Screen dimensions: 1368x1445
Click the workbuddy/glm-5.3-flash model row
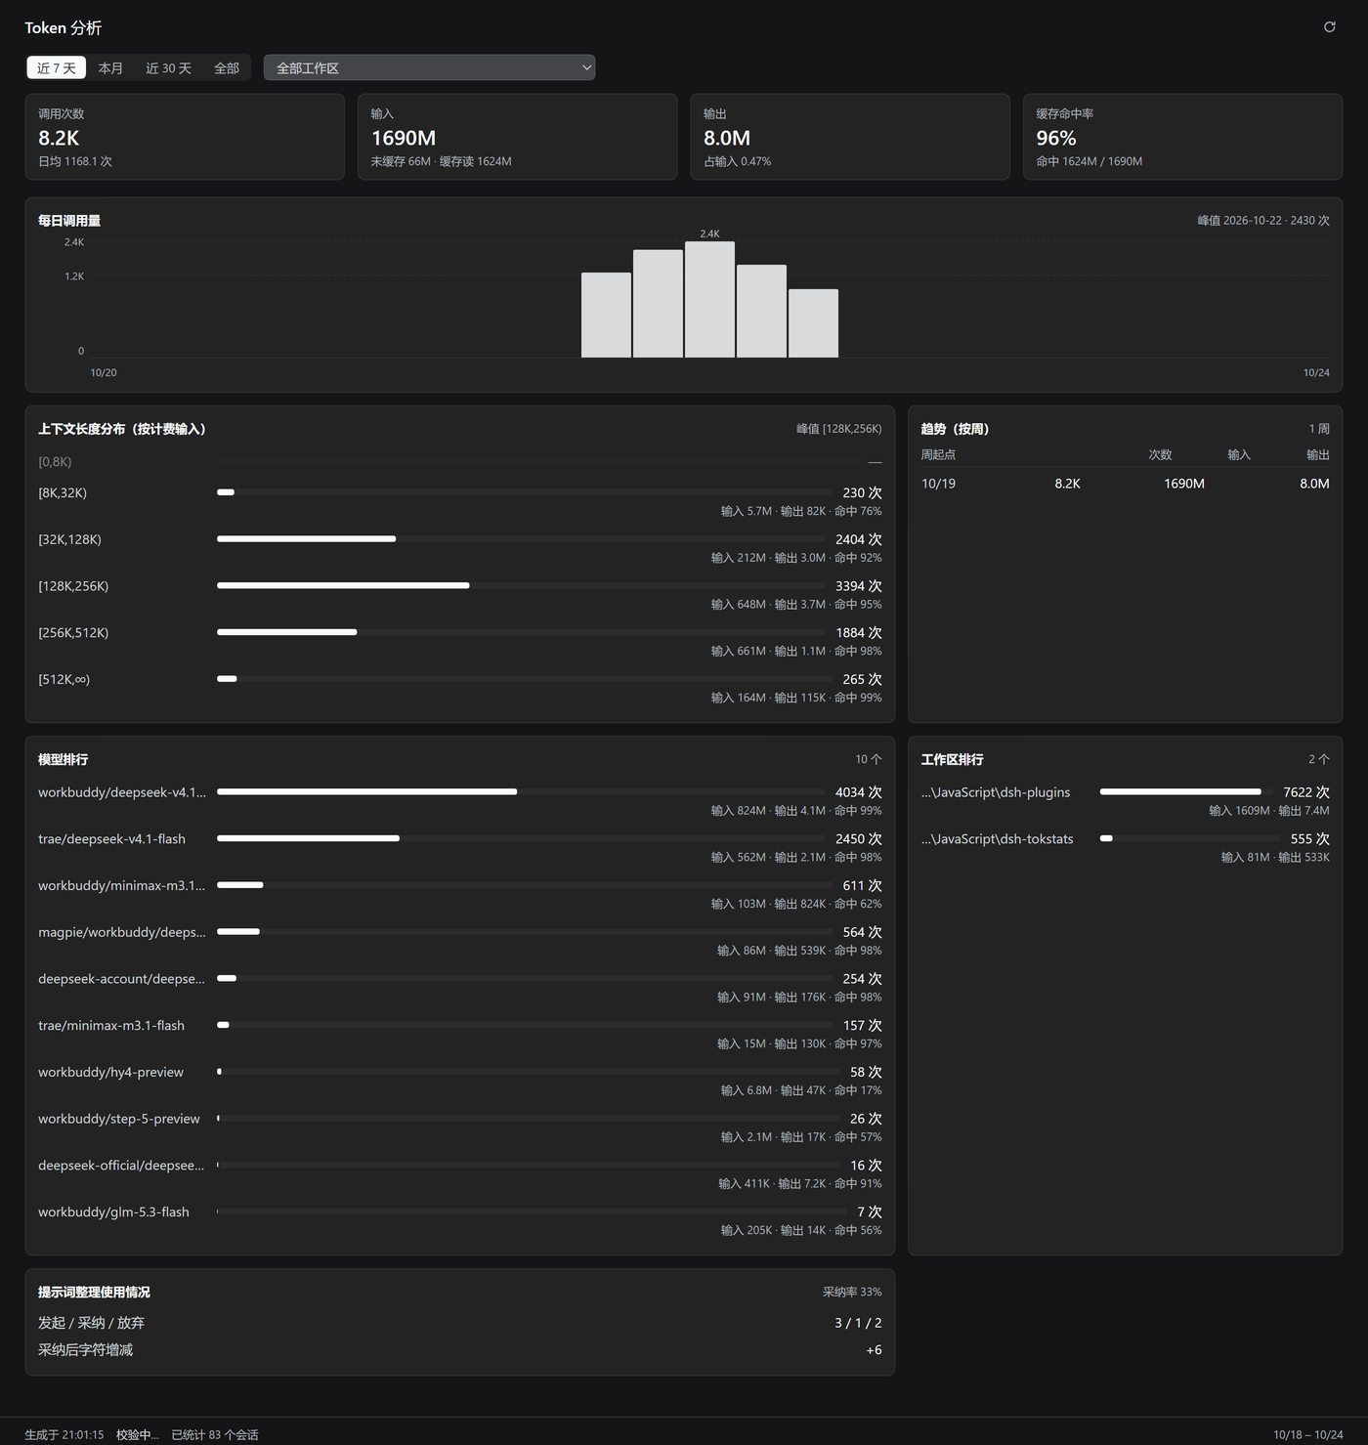point(459,1221)
